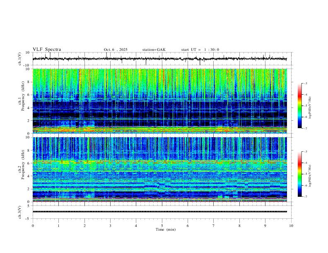Screen dimensions: 328x253
Task: Click the time axis tick label "8"
Action: 239,226
